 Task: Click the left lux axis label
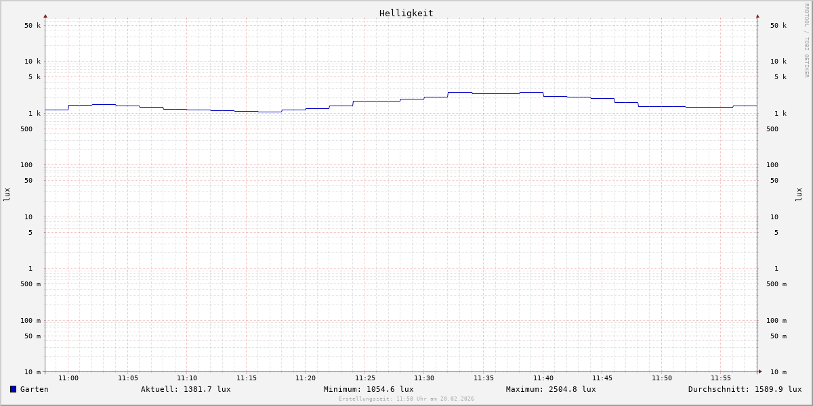[7, 194]
